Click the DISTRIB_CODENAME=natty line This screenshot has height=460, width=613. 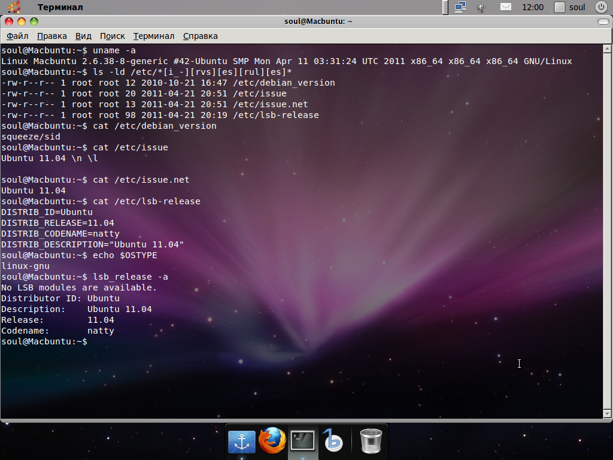(60, 234)
